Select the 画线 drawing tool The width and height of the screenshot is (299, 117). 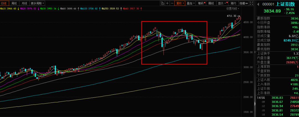click(211, 3)
